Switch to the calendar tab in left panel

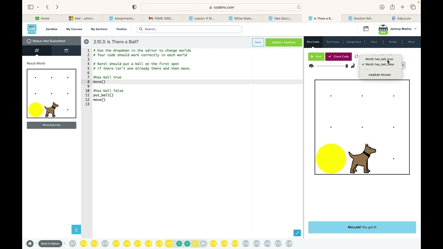point(66,50)
